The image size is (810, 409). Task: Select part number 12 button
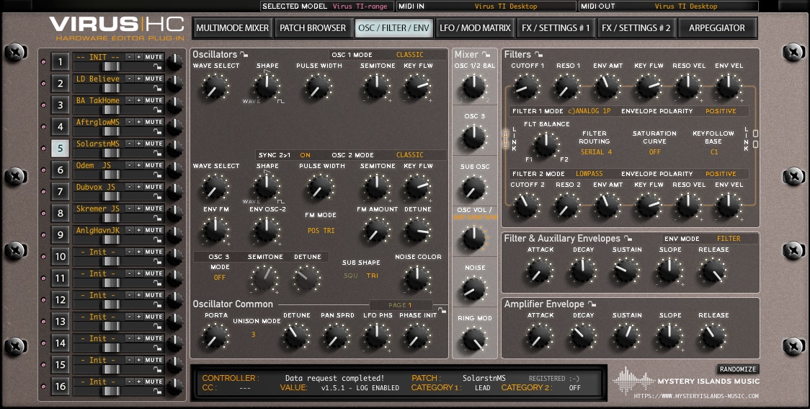(x=60, y=300)
